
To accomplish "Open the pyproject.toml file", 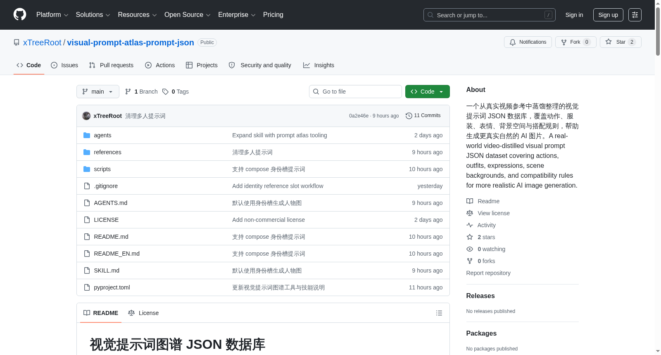I will click(112, 287).
